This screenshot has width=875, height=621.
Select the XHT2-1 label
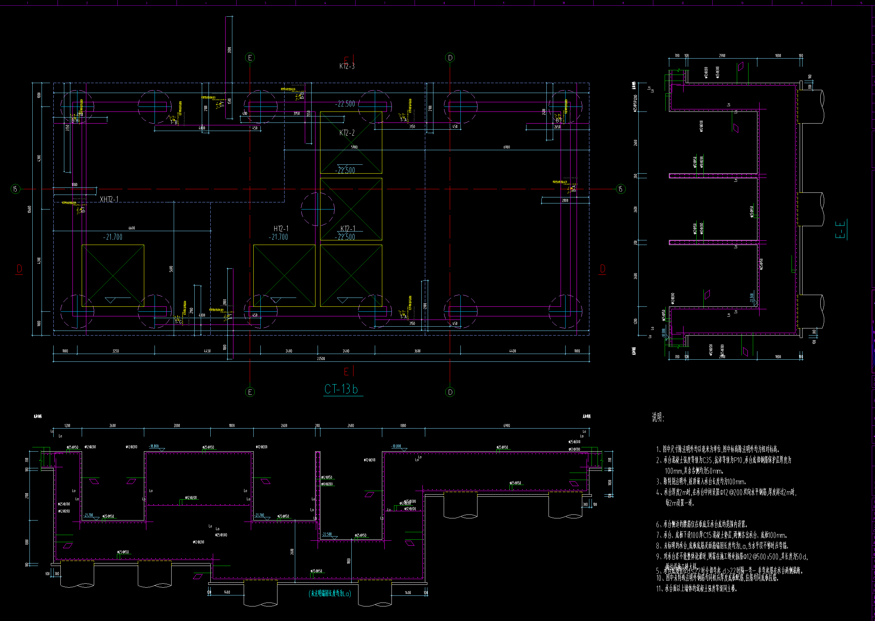pyautogui.click(x=109, y=199)
